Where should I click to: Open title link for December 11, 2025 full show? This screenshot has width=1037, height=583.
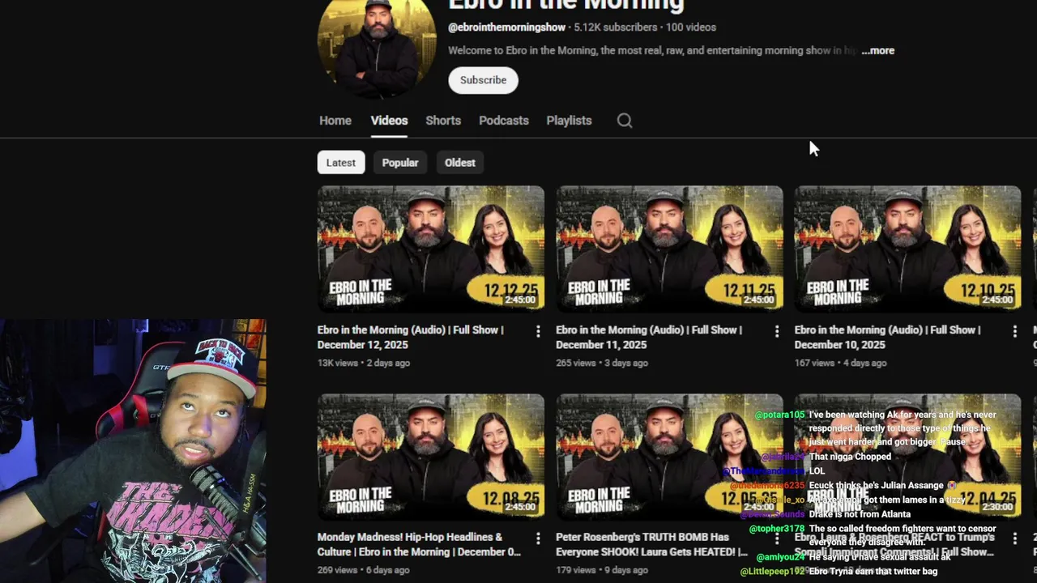pyautogui.click(x=648, y=338)
